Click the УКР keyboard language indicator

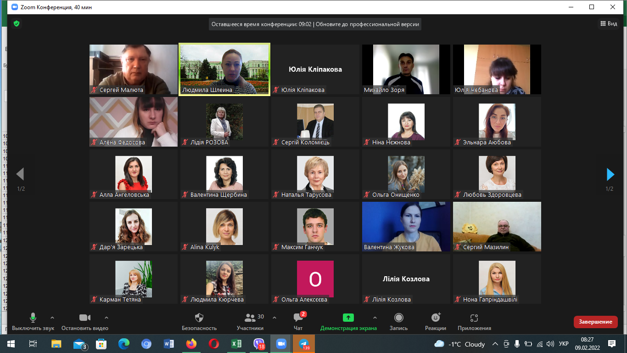coord(564,344)
